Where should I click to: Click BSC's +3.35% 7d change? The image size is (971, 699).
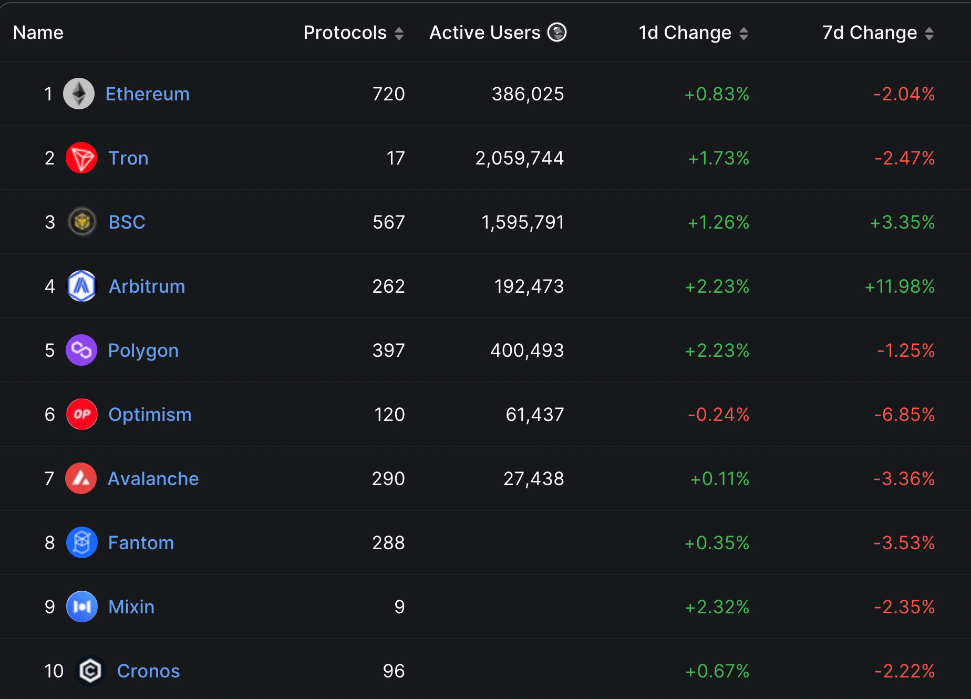point(902,222)
